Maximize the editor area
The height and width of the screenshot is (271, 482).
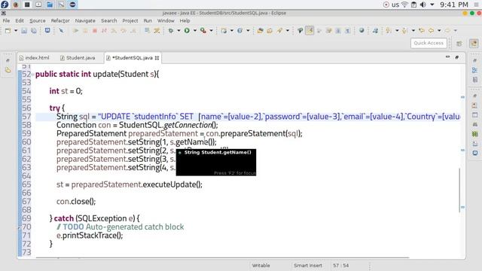457,57
